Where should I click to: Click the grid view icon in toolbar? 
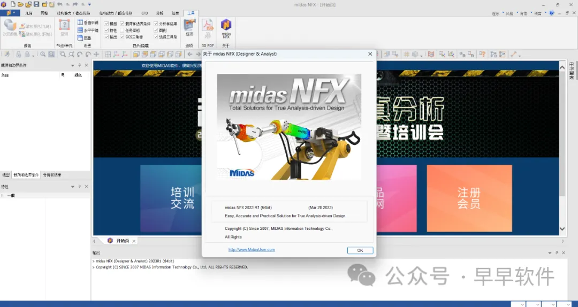pos(108,55)
